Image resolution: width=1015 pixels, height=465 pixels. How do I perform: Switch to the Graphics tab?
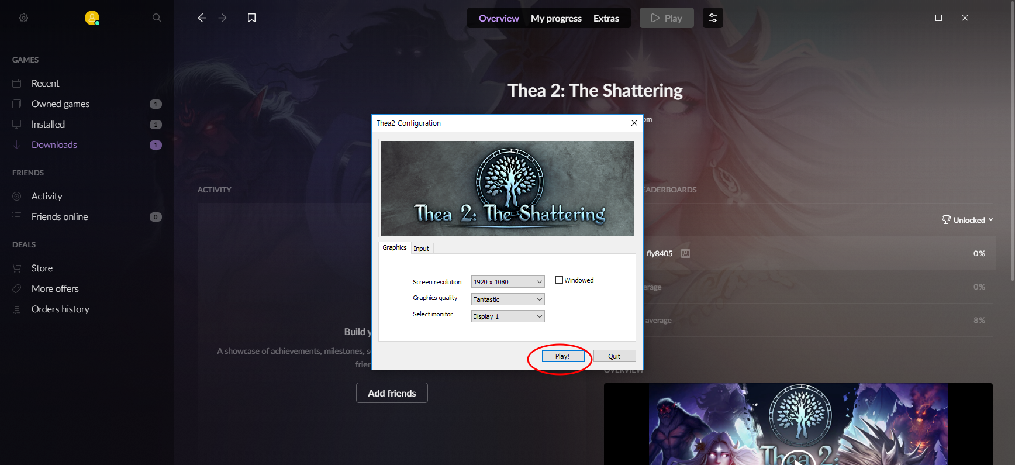pos(395,248)
